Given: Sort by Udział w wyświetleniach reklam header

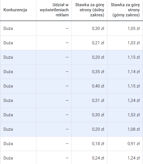Looking at the screenshot, I should 54,10.
